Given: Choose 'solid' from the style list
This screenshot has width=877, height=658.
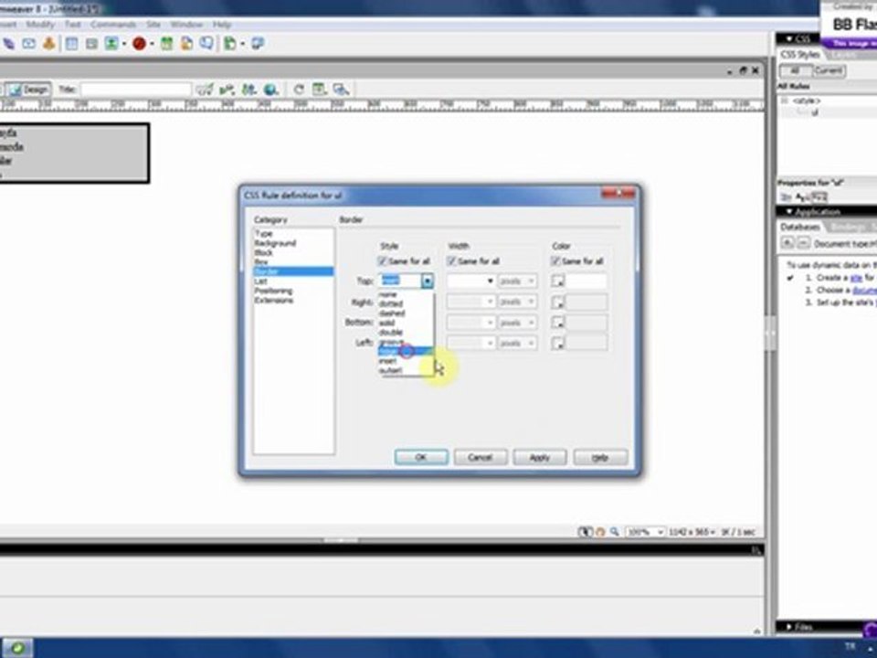Looking at the screenshot, I should click(x=406, y=323).
